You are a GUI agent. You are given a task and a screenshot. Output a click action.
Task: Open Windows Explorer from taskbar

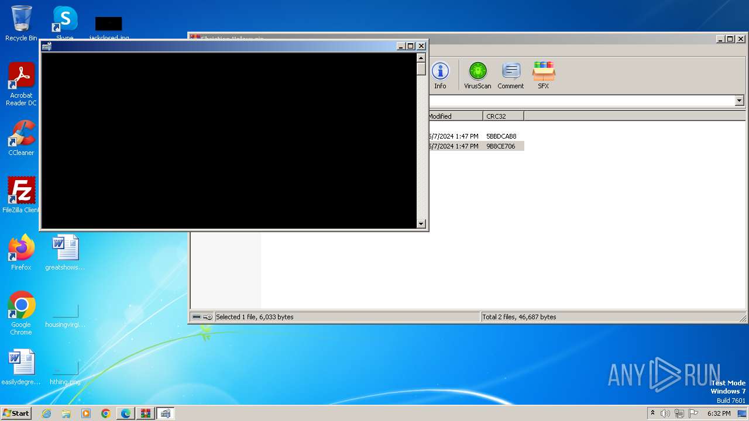coord(66,413)
